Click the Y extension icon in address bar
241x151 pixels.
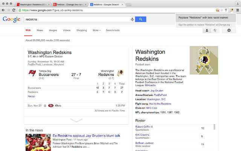pos(226,10)
